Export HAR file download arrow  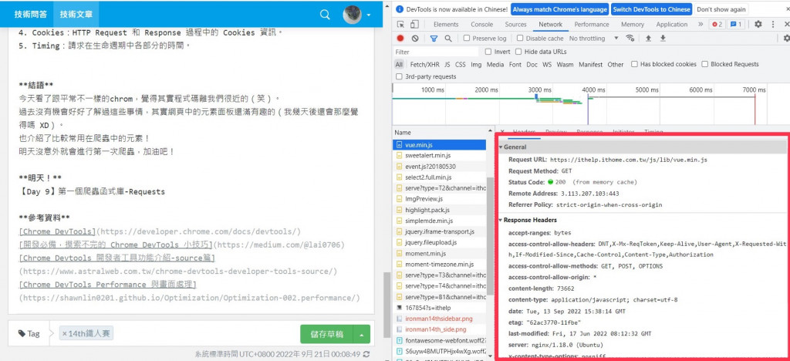[x=663, y=39]
